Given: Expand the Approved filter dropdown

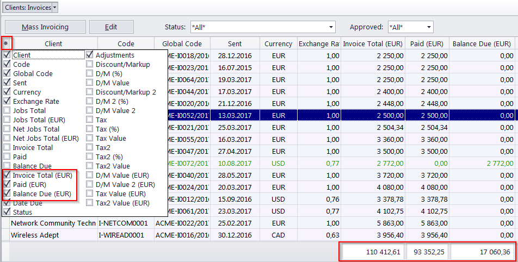Looking at the screenshot, I should (429, 27).
